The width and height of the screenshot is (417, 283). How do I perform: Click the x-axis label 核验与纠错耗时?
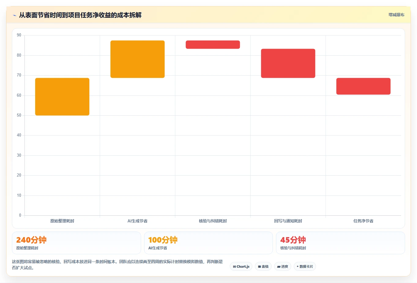(213, 221)
